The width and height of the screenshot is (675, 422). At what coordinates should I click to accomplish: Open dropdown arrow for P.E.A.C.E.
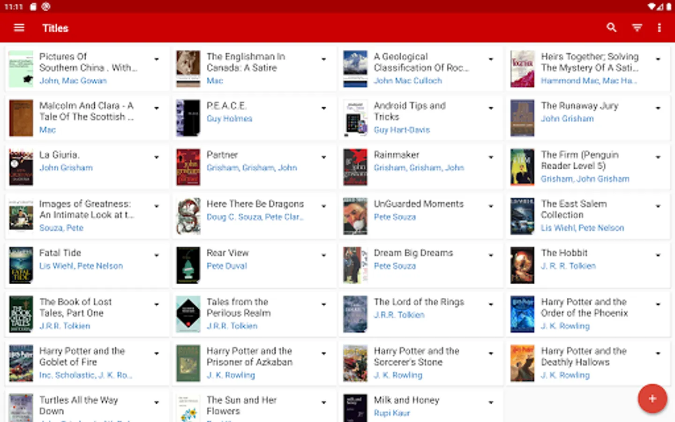[324, 108]
